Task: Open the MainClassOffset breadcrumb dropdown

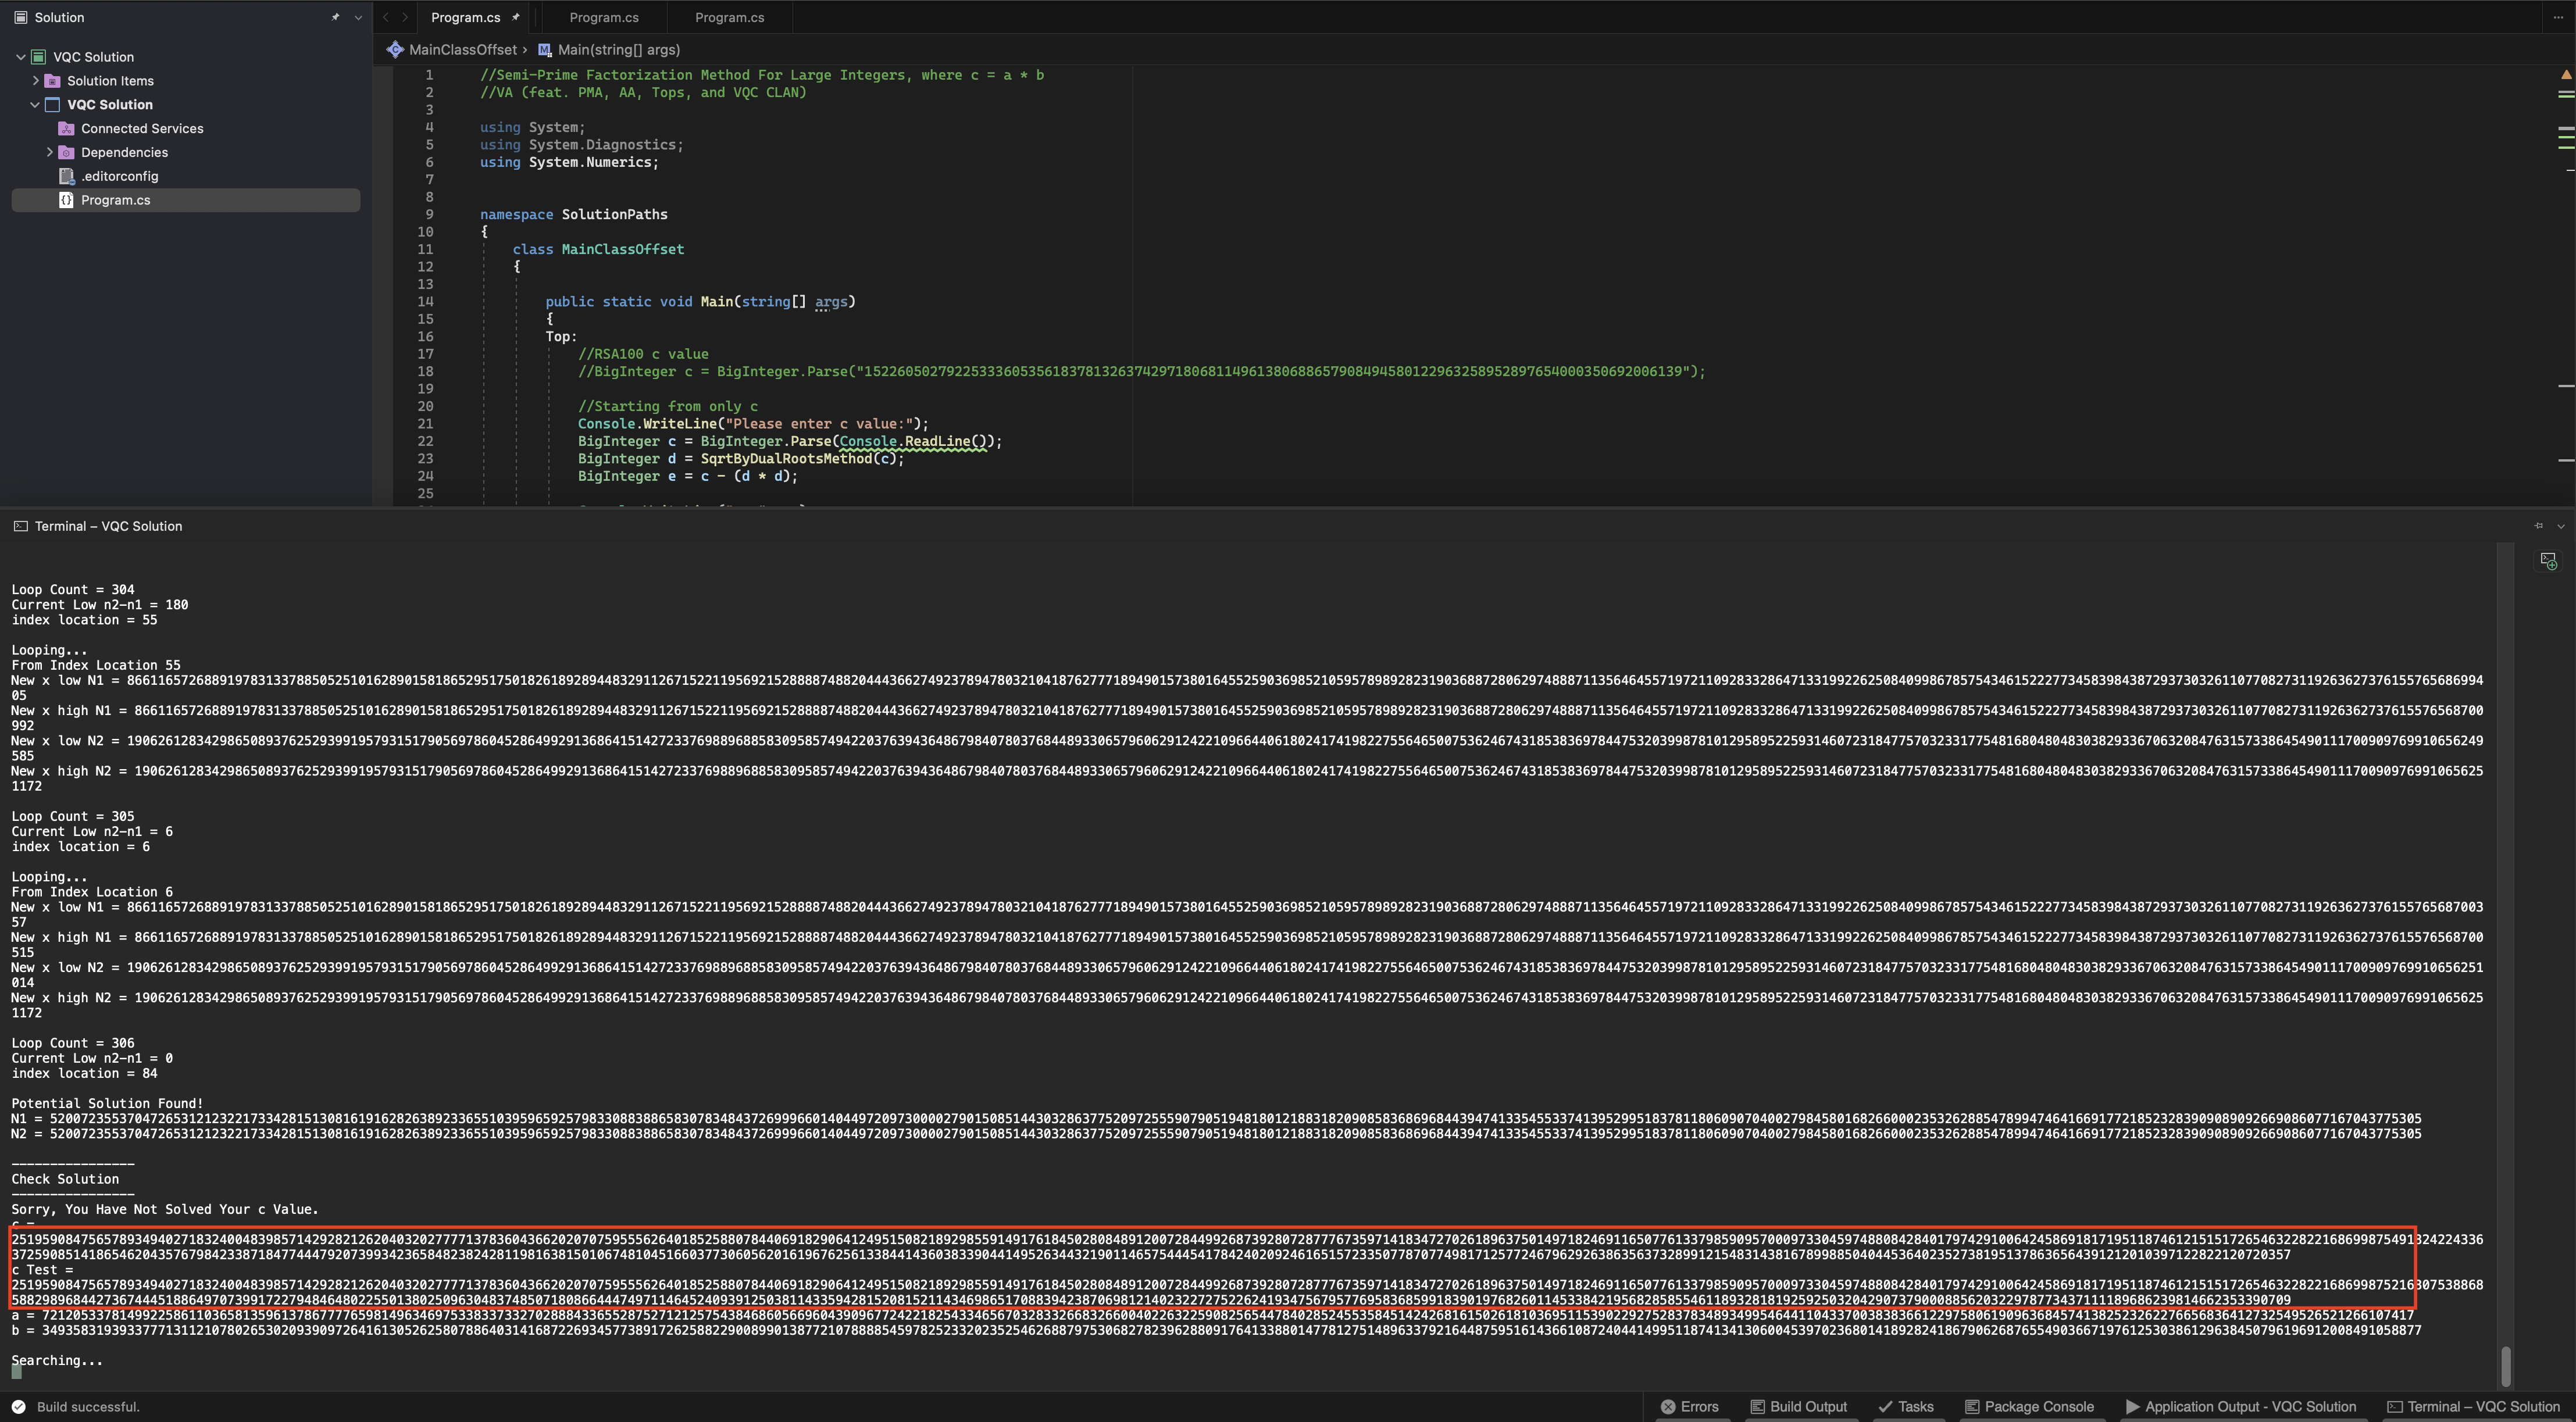Action: coord(463,49)
